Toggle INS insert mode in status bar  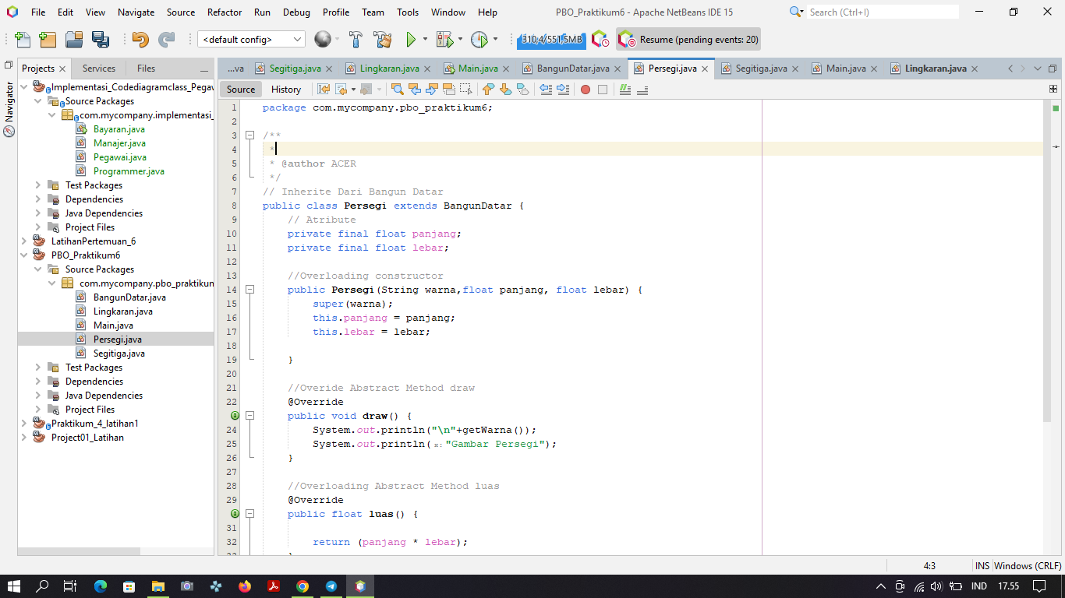pos(982,566)
